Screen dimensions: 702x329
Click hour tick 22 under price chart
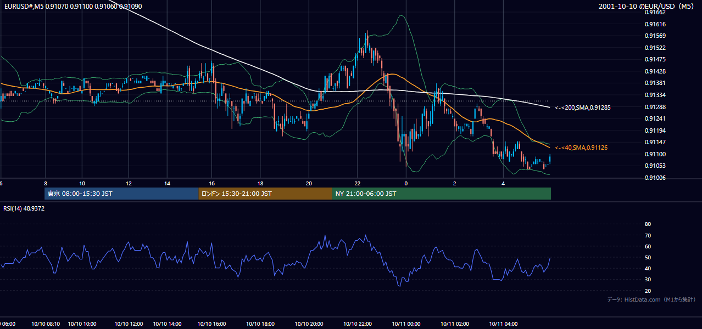pyautogui.click(x=357, y=183)
